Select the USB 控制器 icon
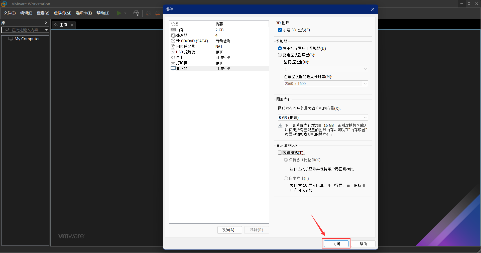Screen dimensions: 481x253 point(173,52)
